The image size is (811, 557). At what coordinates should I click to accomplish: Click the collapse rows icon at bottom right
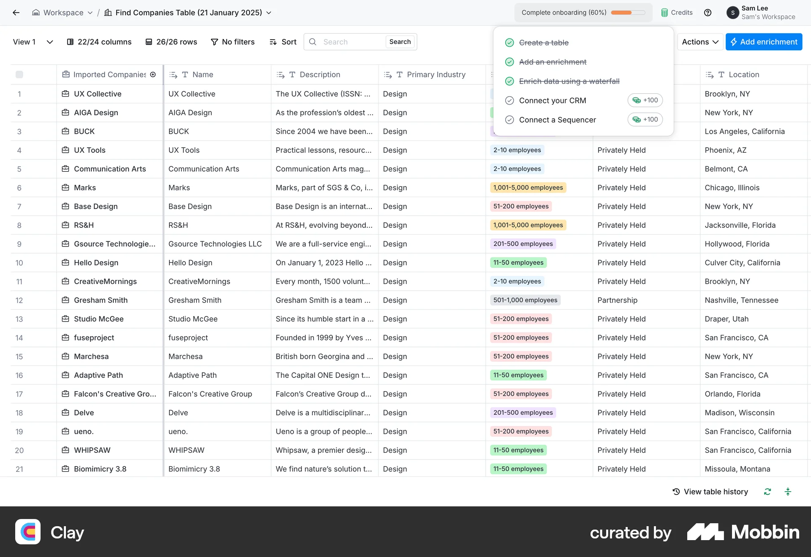coord(788,492)
